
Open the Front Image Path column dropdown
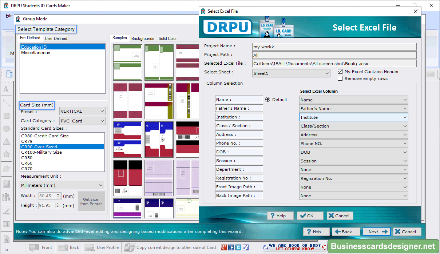point(353,187)
